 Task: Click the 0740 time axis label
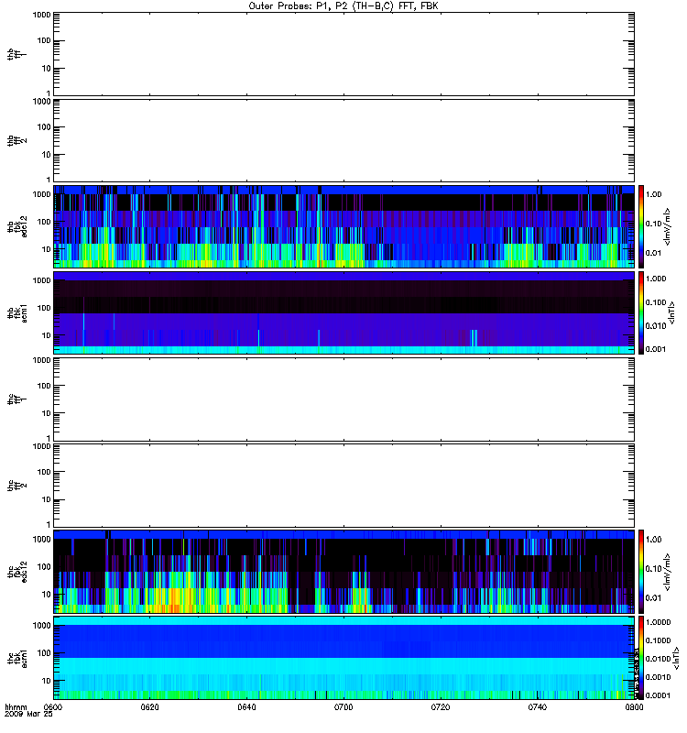pos(538,706)
